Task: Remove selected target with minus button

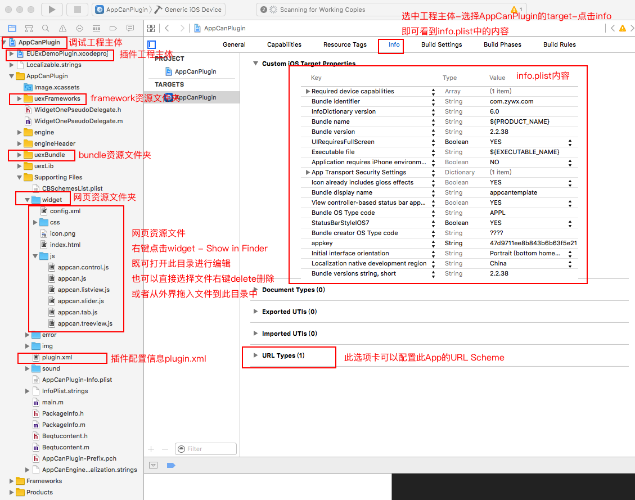Action: (x=165, y=449)
